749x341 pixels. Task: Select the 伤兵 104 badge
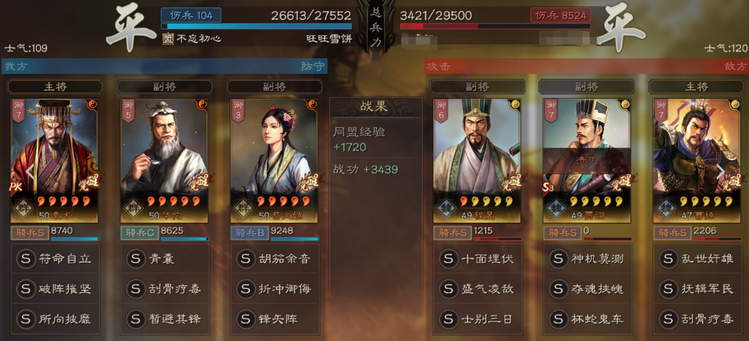(x=191, y=15)
